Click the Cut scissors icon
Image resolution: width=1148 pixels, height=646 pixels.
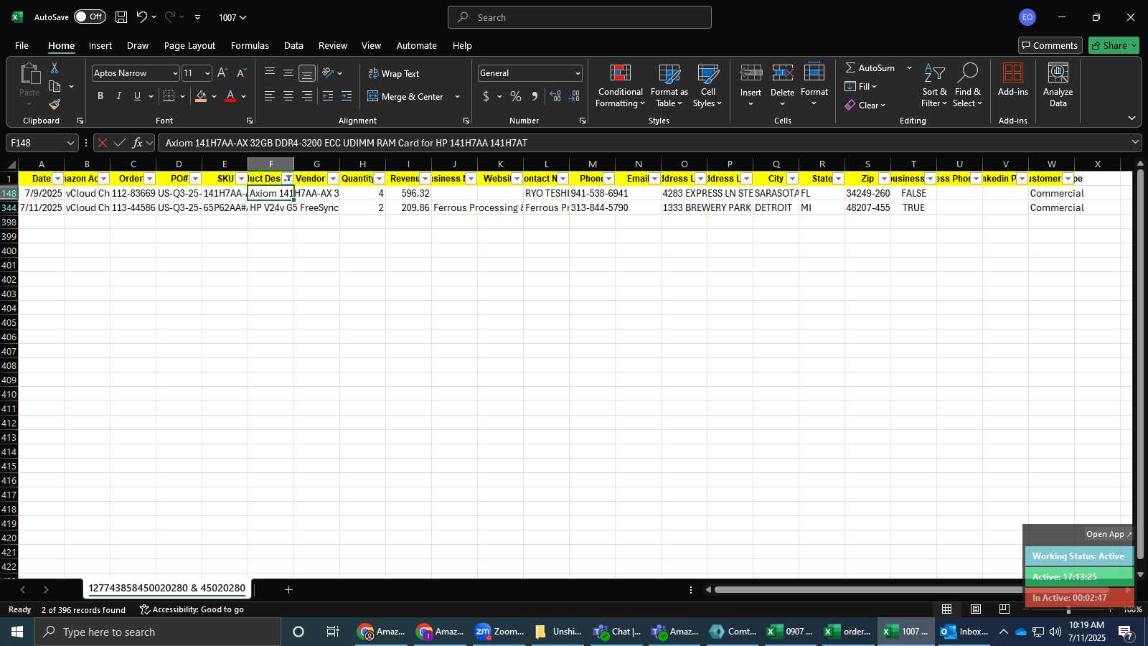click(x=55, y=67)
